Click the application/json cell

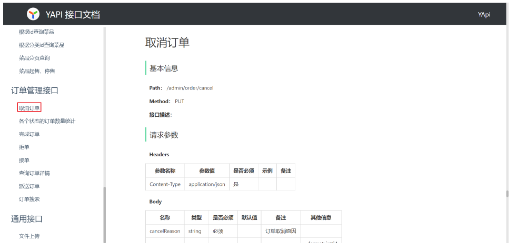click(207, 184)
